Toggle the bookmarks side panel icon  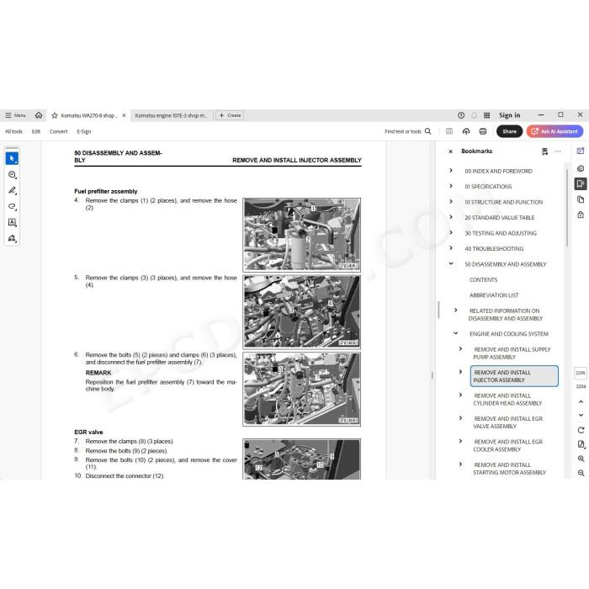581,183
